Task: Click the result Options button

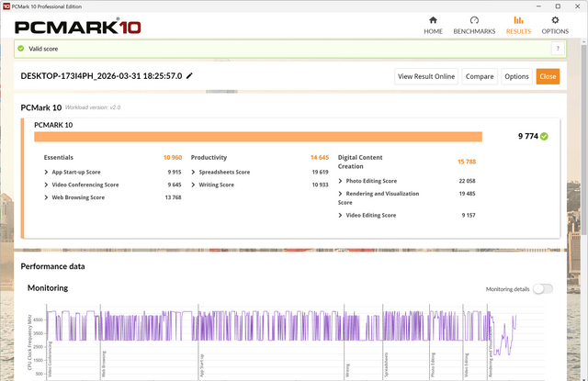Action: pyautogui.click(x=516, y=76)
